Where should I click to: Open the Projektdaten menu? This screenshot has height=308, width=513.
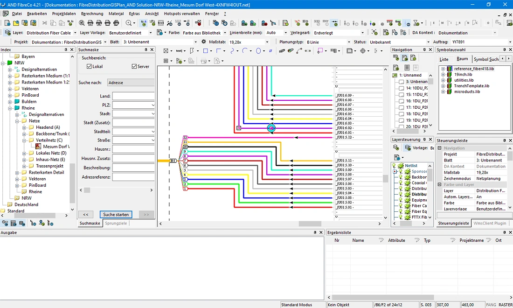pyautogui.click(x=64, y=14)
